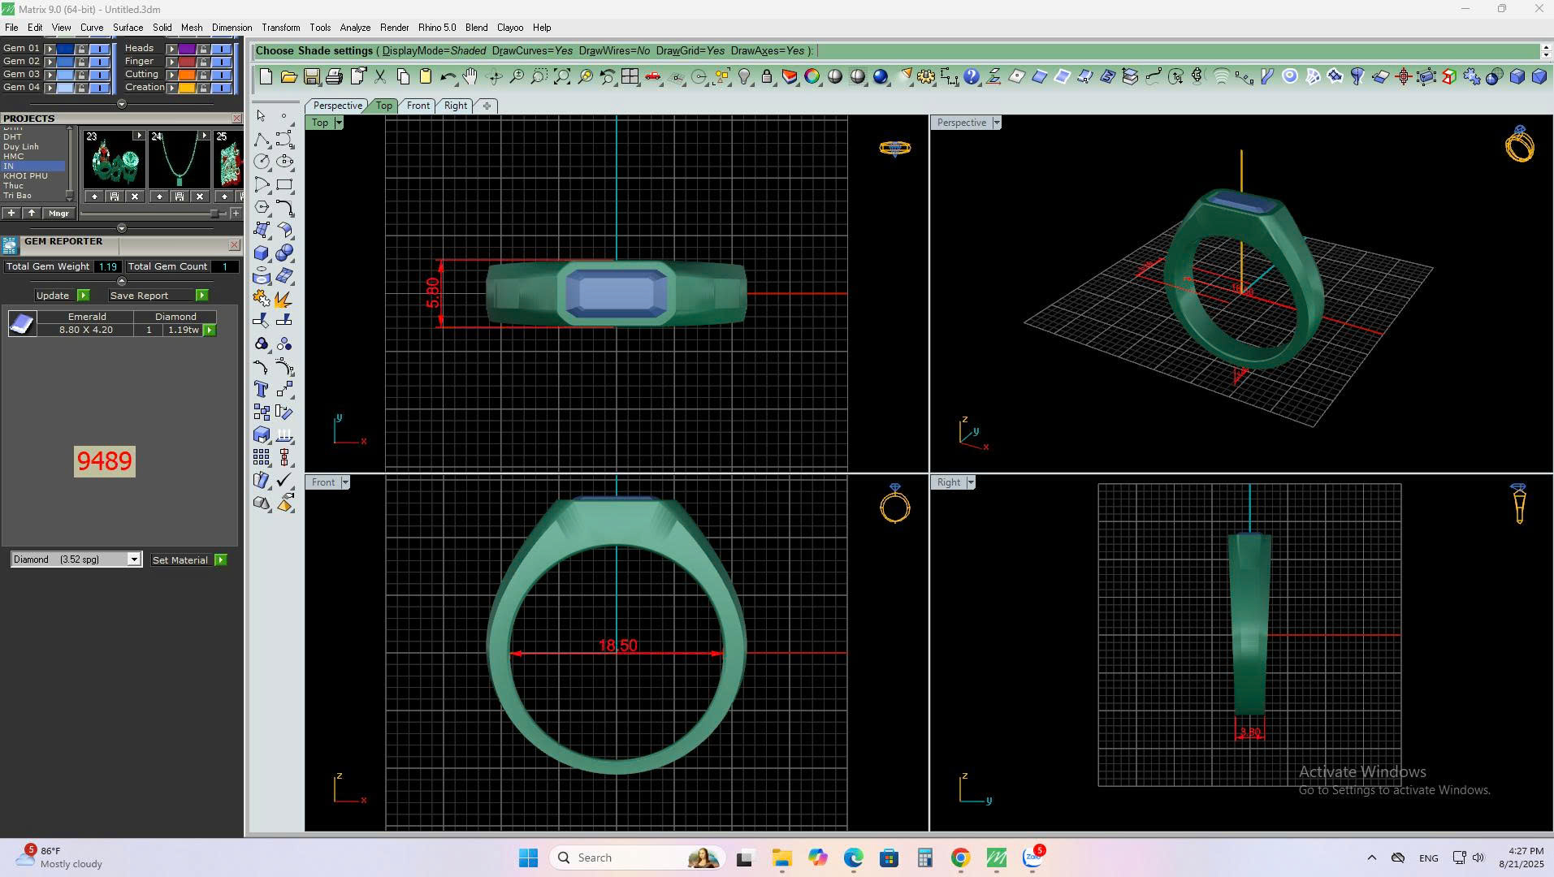Open the Diamond material dropdown
This screenshot has height=877, width=1554.
pos(134,559)
